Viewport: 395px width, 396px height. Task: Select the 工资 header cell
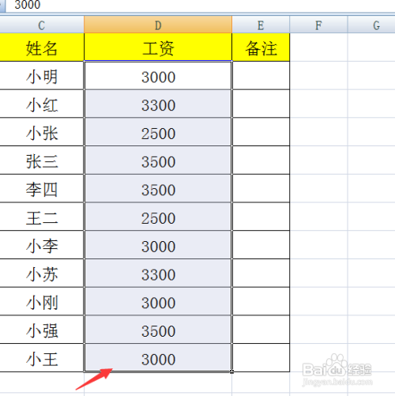coord(158,47)
